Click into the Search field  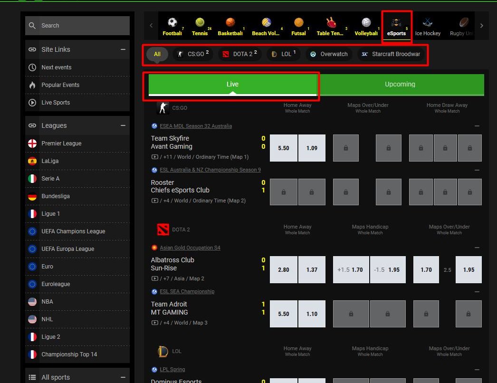point(77,25)
